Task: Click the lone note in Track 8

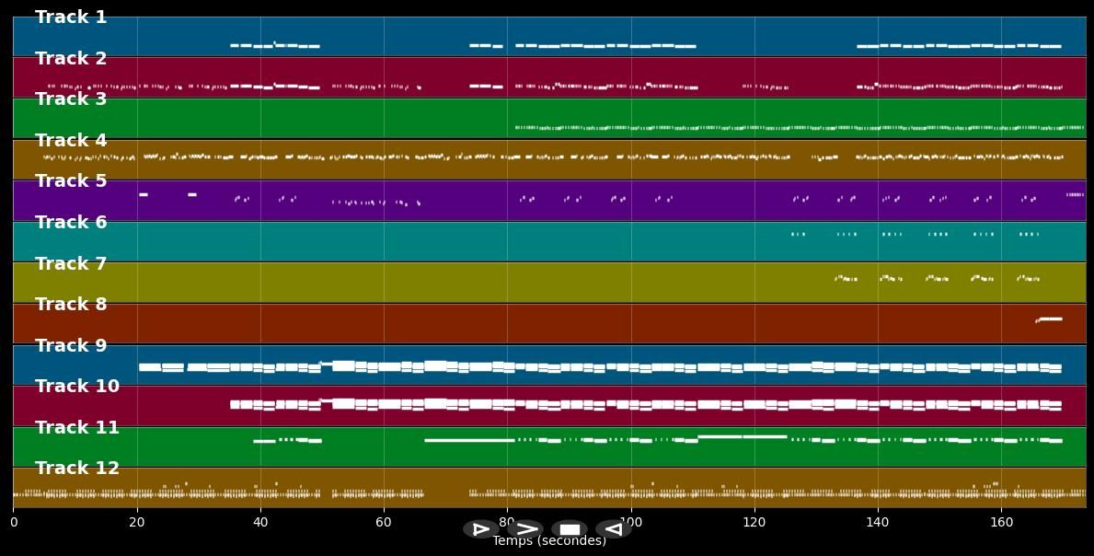Action: click(x=1050, y=319)
